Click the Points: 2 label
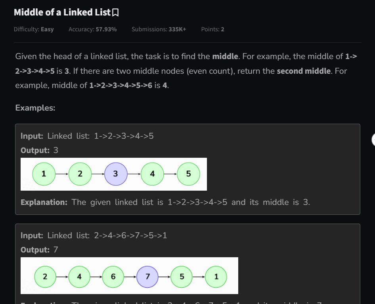 click(x=212, y=29)
